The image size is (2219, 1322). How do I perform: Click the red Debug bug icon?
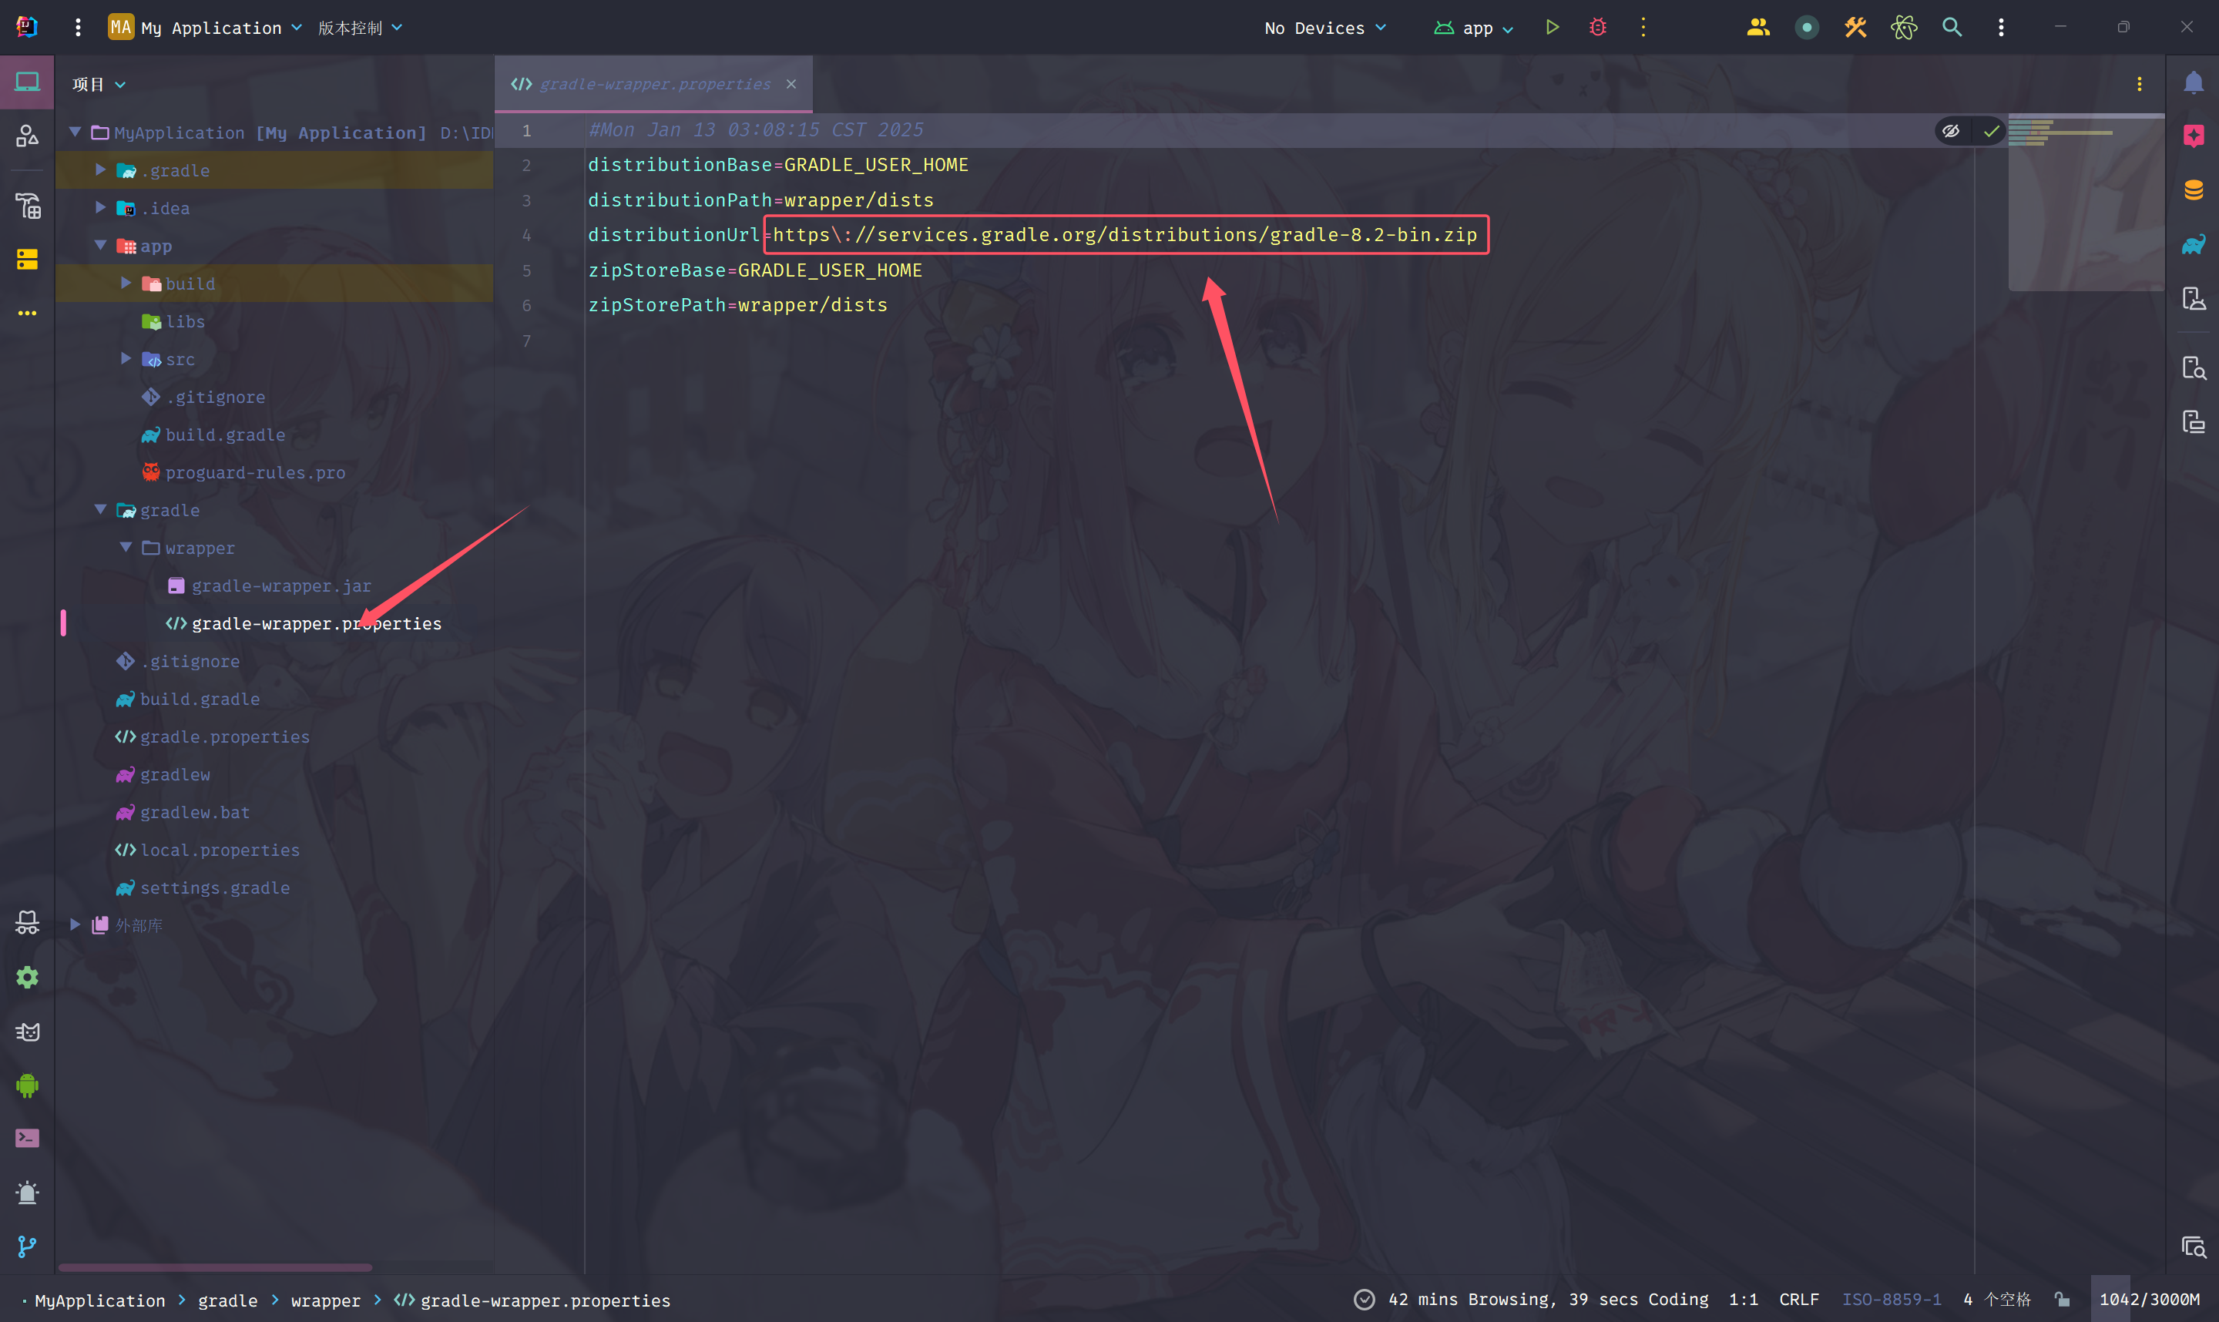tap(1597, 28)
